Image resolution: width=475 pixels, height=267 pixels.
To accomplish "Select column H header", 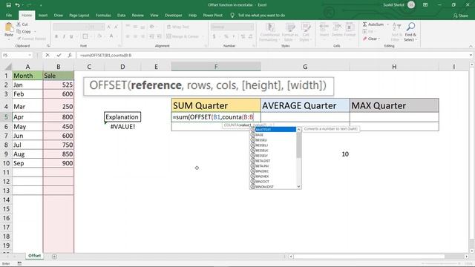I will click(394, 67).
